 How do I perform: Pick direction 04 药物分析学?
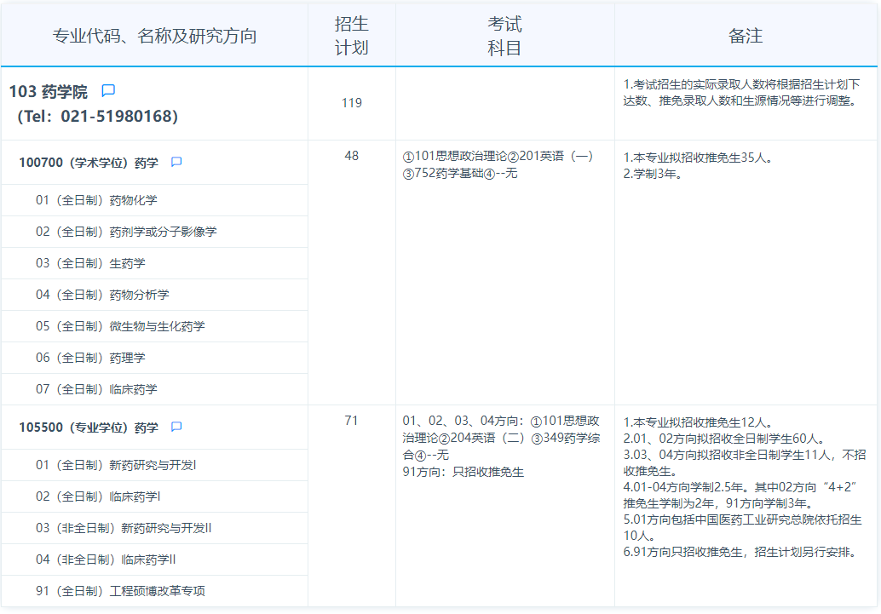[x=102, y=295]
